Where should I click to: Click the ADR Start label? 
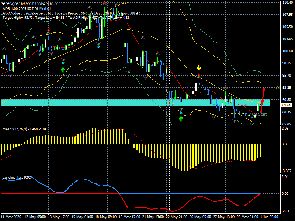pyautogui.click(x=257, y=114)
